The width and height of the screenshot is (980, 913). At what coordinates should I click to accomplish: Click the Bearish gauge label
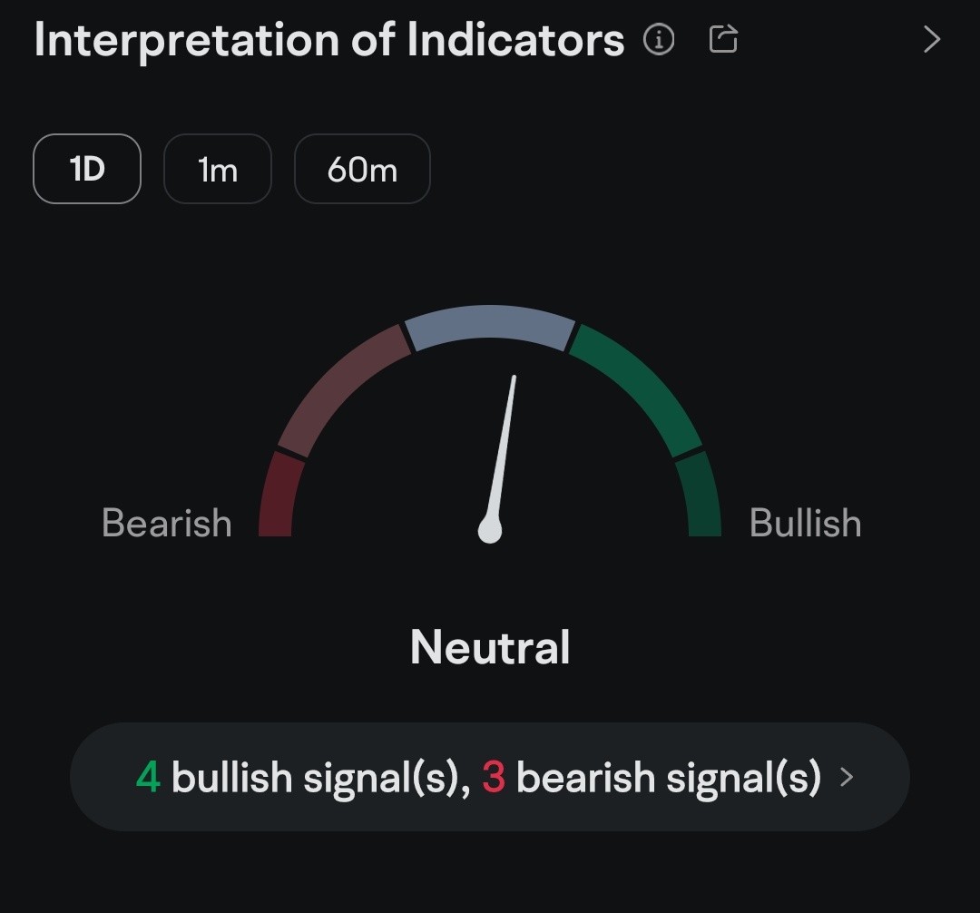tap(167, 524)
